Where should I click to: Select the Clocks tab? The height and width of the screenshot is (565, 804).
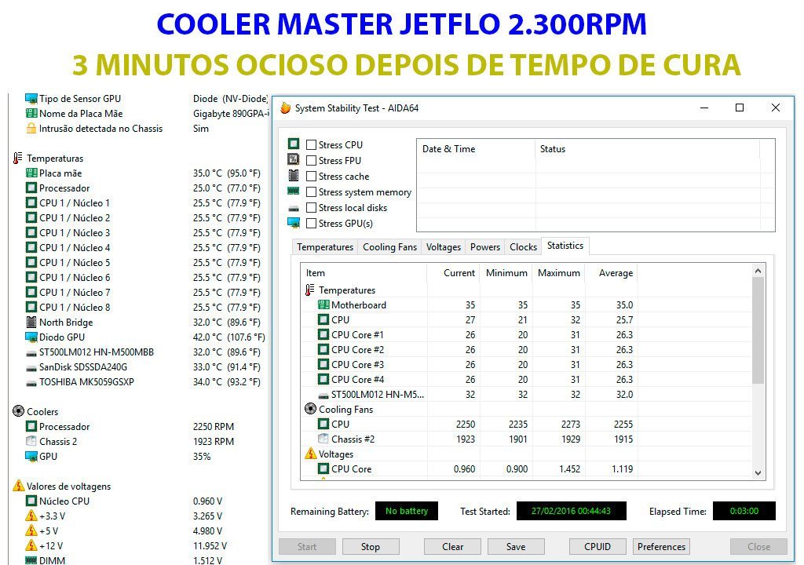pos(523,247)
